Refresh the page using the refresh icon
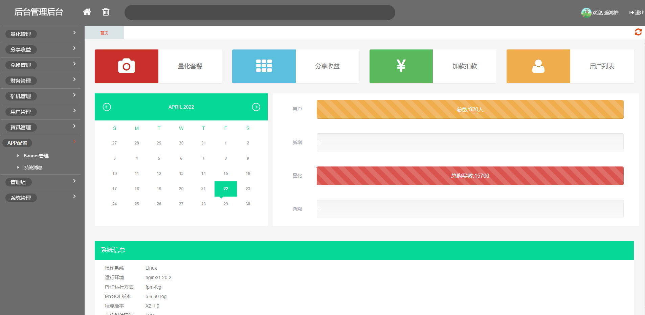Screen dimensions: 645x315 [x=638, y=32]
